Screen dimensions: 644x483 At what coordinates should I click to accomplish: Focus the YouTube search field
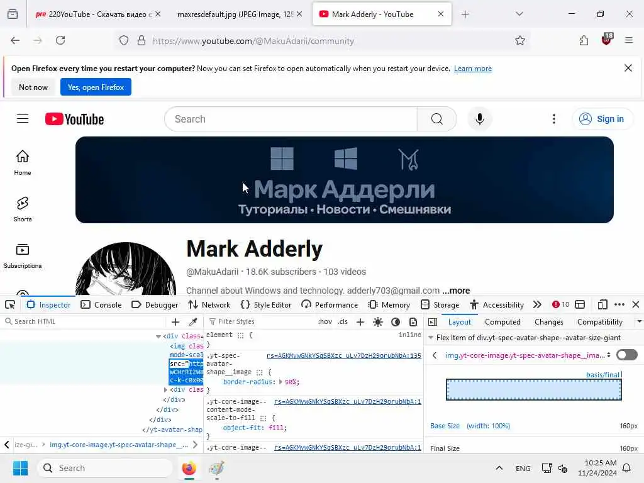[x=291, y=119]
